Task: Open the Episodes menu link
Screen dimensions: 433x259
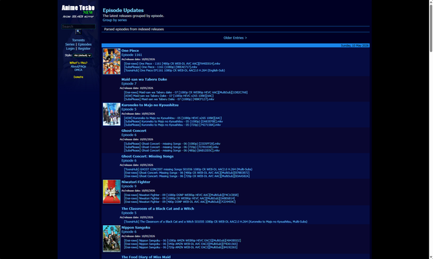Action: point(85,44)
